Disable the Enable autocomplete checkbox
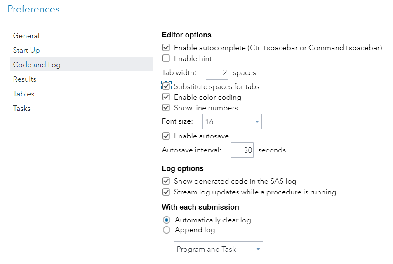 click(166, 48)
